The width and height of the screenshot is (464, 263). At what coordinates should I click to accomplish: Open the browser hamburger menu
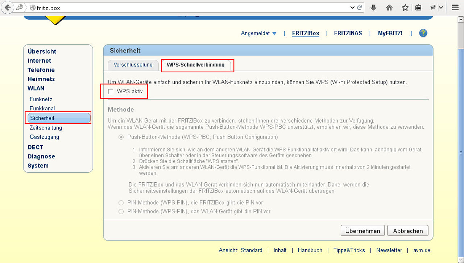pyautogui.click(x=455, y=8)
